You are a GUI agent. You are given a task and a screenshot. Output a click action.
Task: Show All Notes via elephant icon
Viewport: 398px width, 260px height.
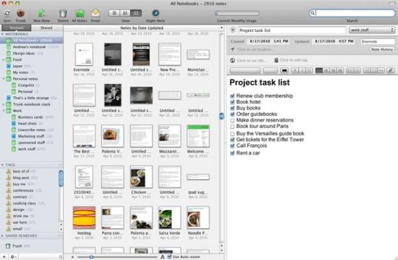coord(80,13)
